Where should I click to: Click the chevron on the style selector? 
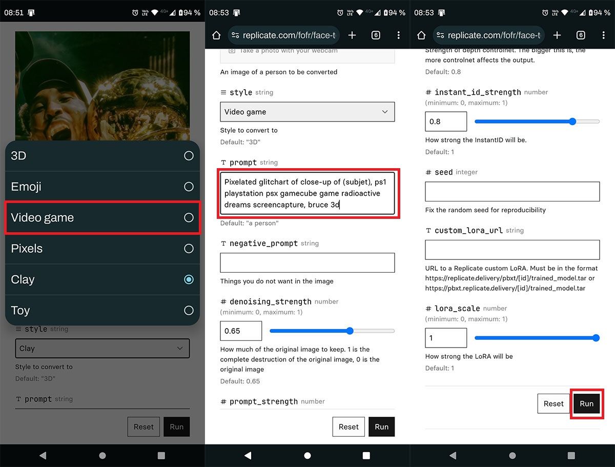(x=384, y=112)
